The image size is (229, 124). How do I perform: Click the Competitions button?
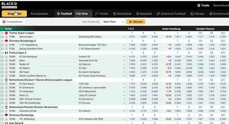[x=13, y=22]
